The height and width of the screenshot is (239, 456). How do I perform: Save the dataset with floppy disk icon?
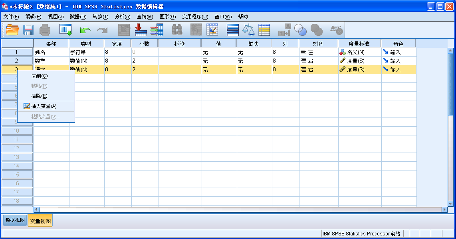click(28, 30)
